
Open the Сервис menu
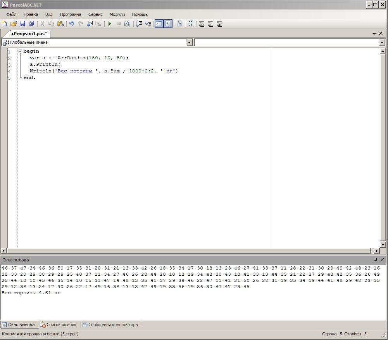(95, 14)
